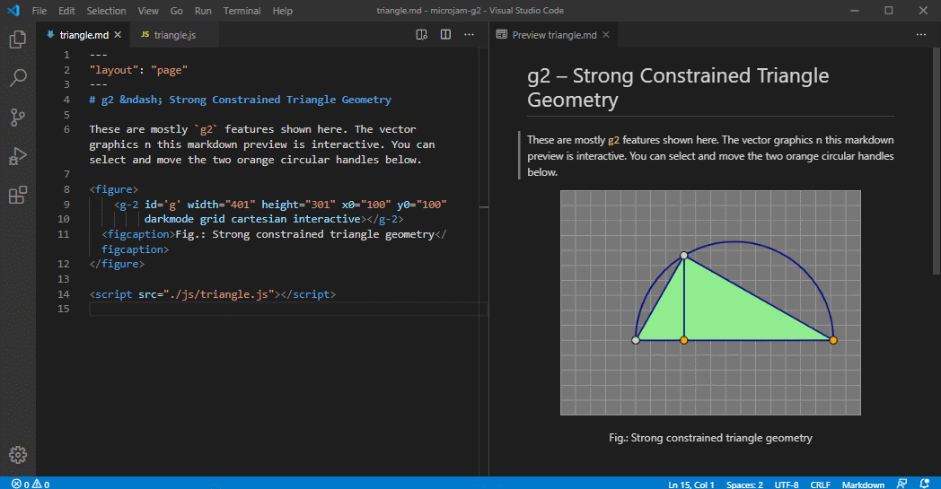Open Source Control view
The image size is (941, 489).
pos(17,117)
